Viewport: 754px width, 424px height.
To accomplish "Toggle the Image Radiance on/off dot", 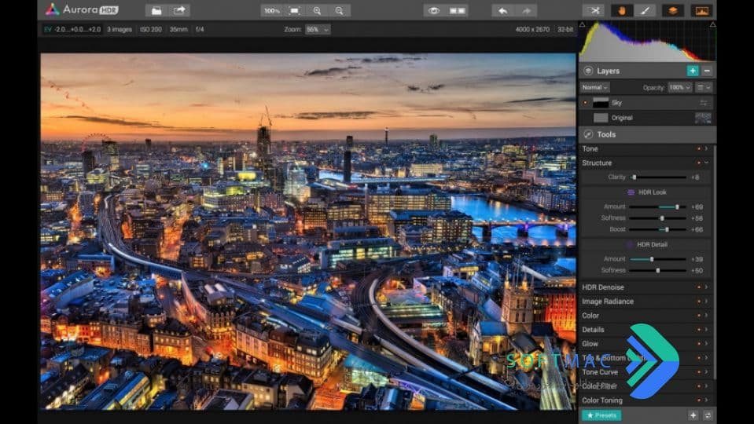I will click(x=699, y=301).
